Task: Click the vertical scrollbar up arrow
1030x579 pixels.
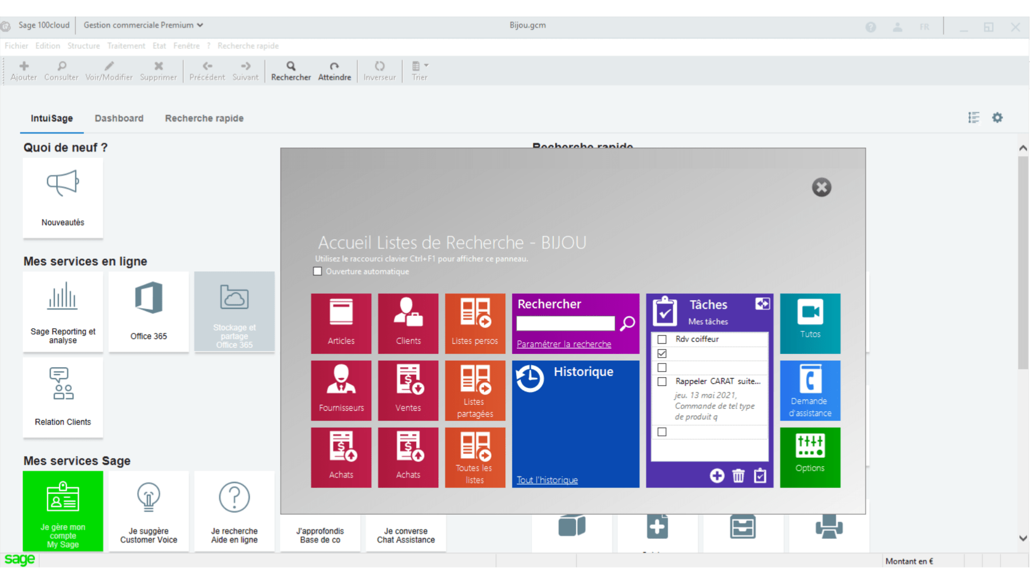Action: [x=1023, y=148]
